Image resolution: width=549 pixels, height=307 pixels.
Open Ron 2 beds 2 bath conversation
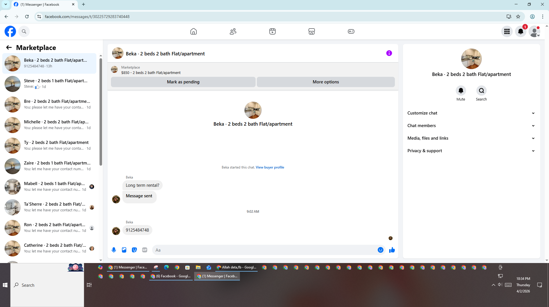point(49,228)
